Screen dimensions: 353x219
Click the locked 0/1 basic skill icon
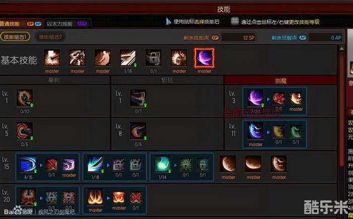[x=153, y=58]
